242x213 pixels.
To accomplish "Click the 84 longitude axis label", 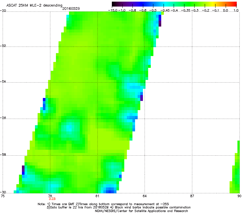I will [x=145, y=196].
